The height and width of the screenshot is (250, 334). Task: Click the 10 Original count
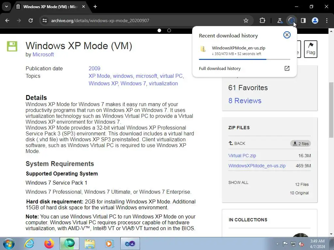pyautogui.click(x=299, y=193)
